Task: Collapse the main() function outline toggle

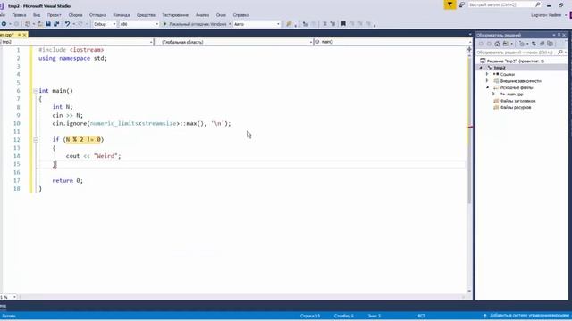Action: [x=36, y=91]
